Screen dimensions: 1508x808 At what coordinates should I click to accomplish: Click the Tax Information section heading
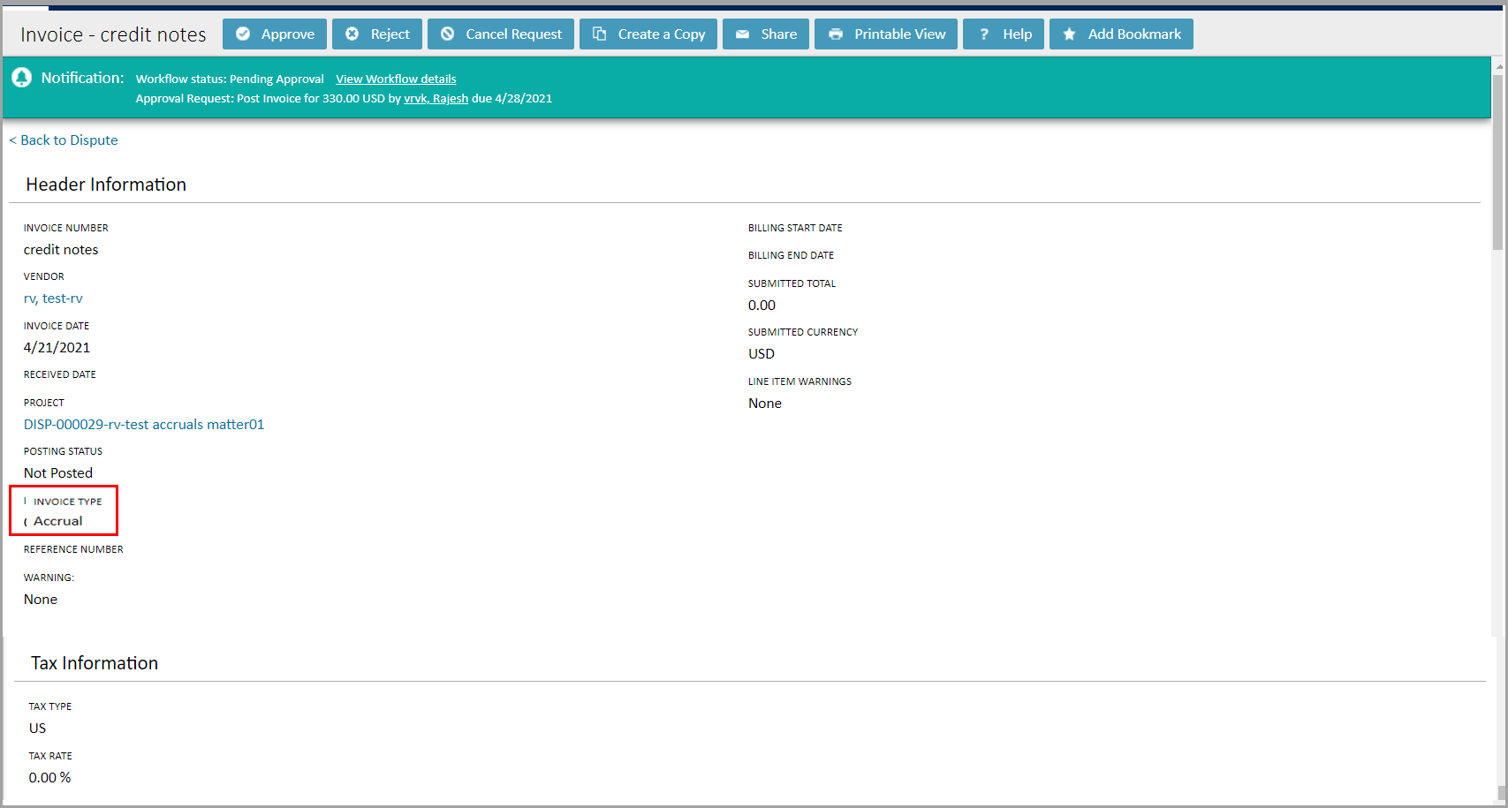pyautogui.click(x=95, y=663)
